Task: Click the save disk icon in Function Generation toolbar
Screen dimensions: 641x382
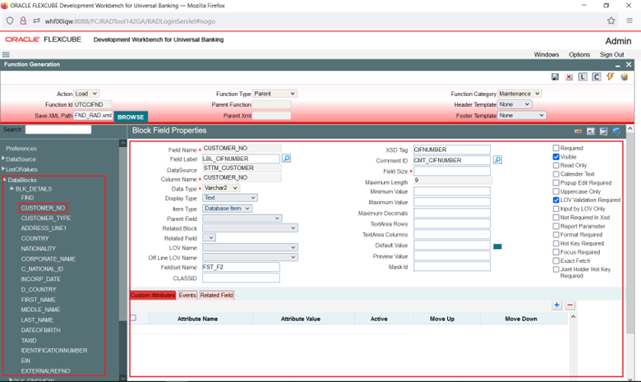Action: 555,76
